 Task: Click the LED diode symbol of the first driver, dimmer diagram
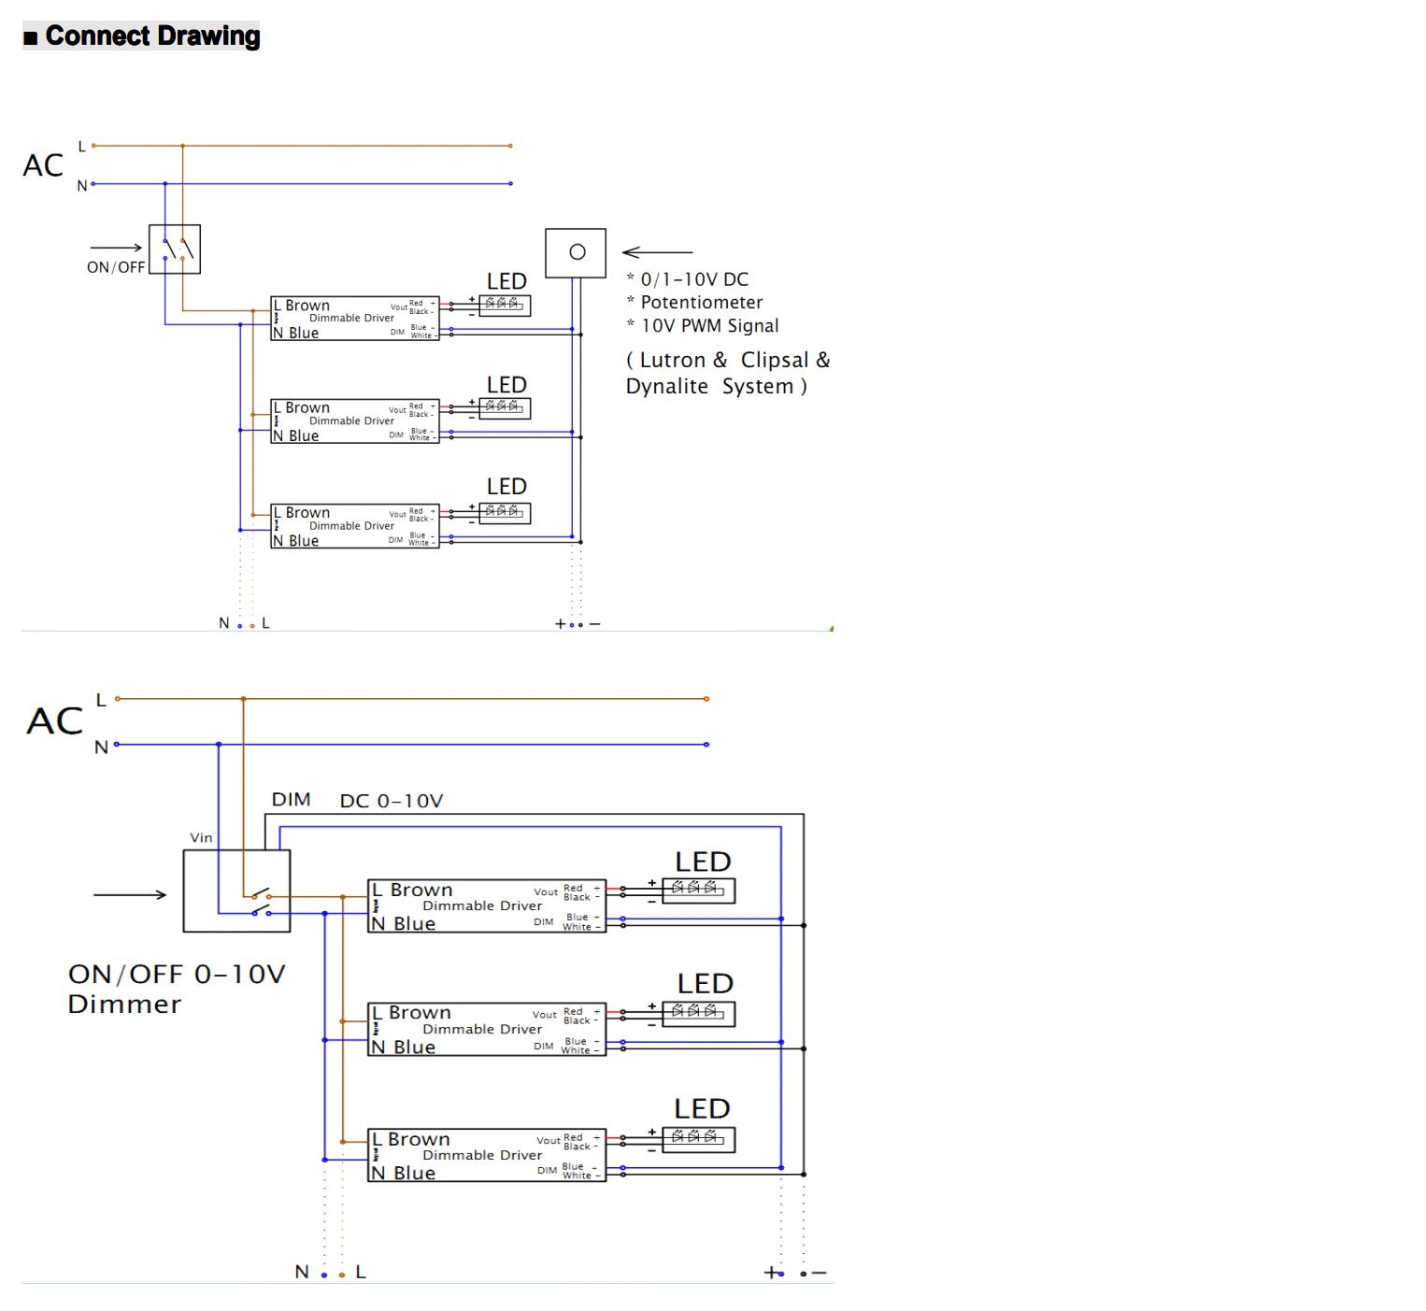(699, 891)
